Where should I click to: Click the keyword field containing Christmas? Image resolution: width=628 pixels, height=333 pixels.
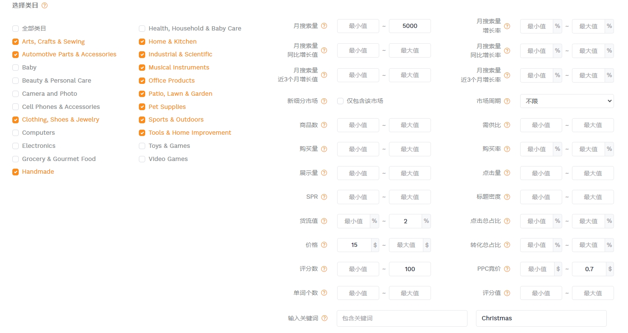541,318
